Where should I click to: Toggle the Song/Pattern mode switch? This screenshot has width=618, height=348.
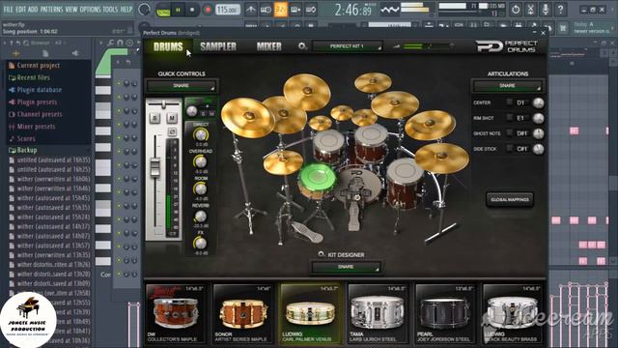pyautogui.click(x=163, y=10)
